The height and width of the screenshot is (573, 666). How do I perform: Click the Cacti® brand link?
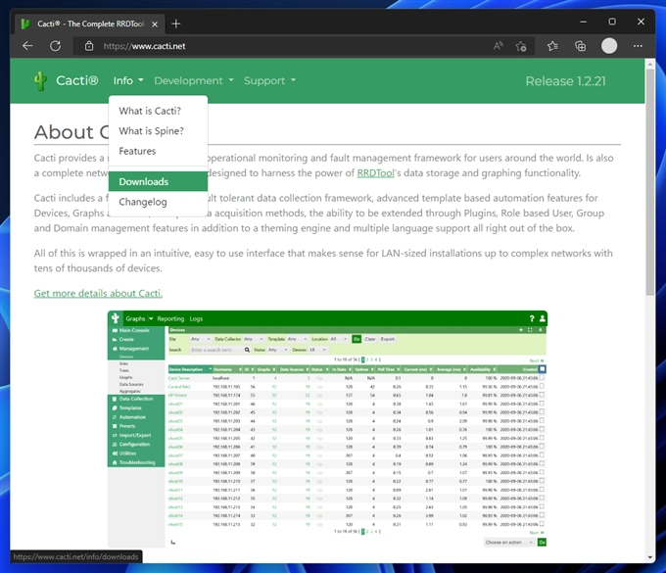click(x=76, y=80)
